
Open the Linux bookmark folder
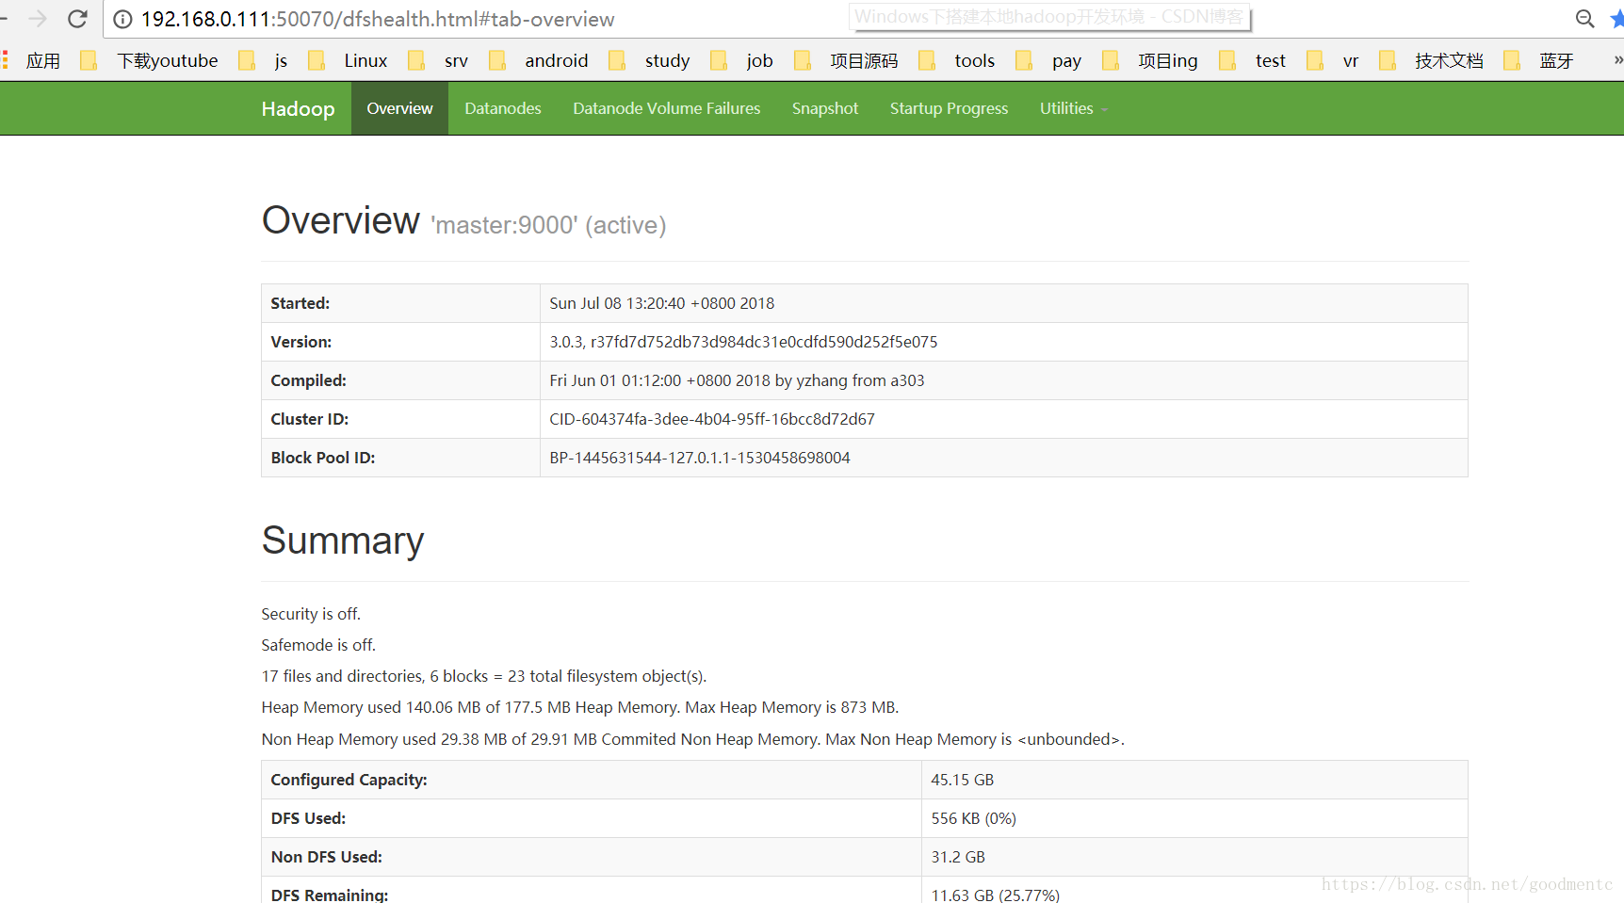coord(348,61)
